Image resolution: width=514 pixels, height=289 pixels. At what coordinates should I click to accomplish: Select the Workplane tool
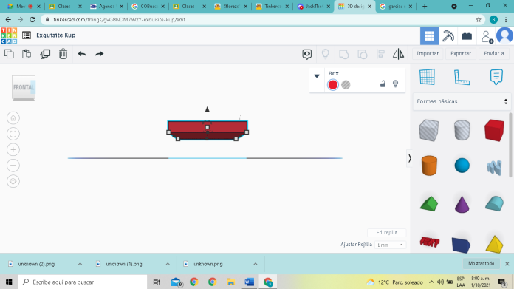tap(427, 77)
